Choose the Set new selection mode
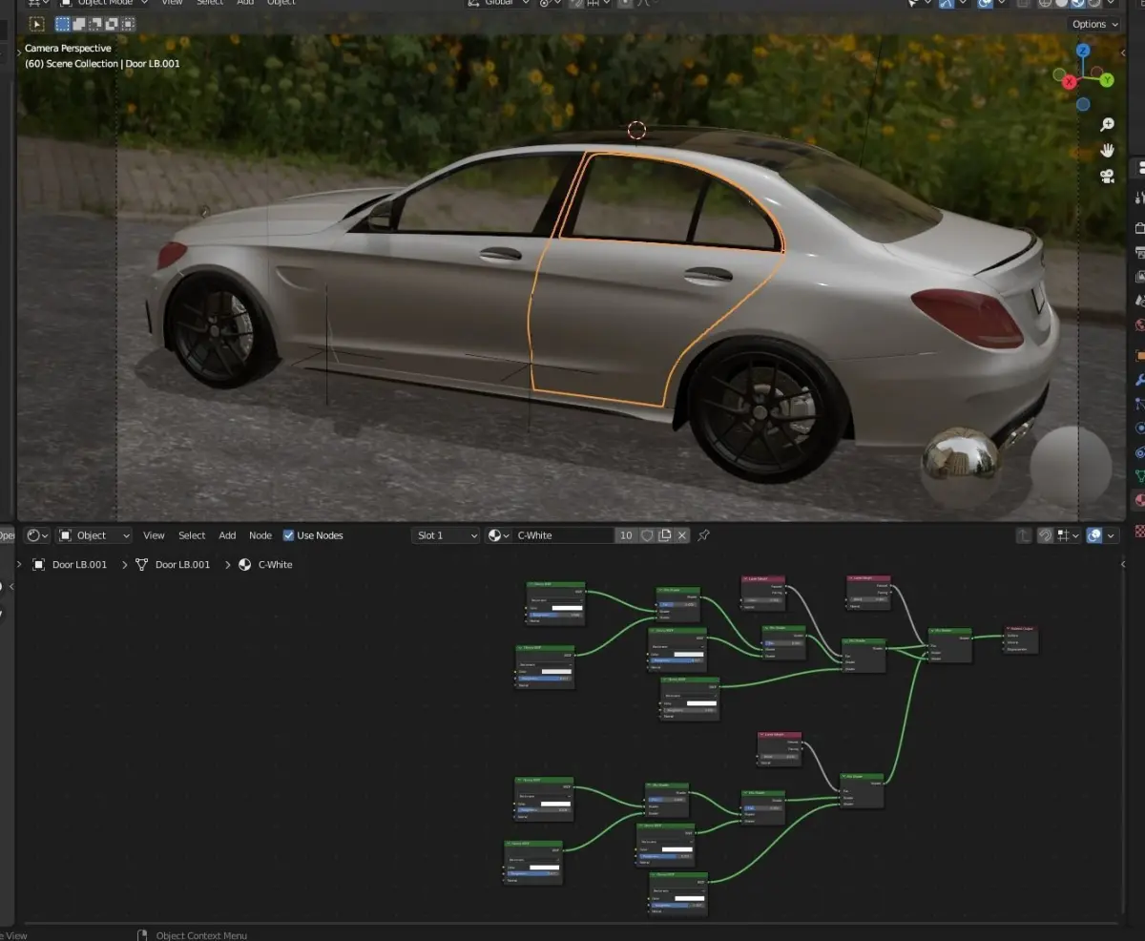 pyautogui.click(x=63, y=24)
